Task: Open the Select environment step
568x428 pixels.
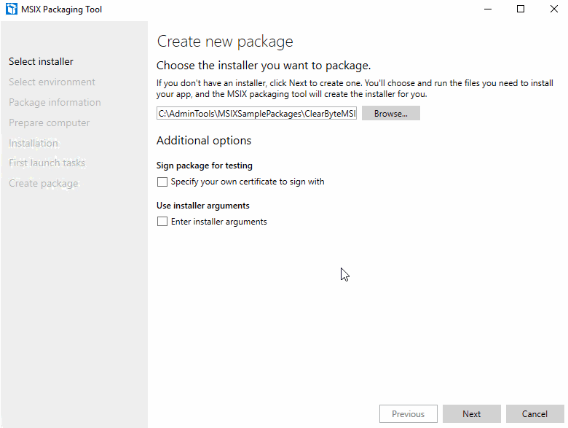Action: [52, 82]
